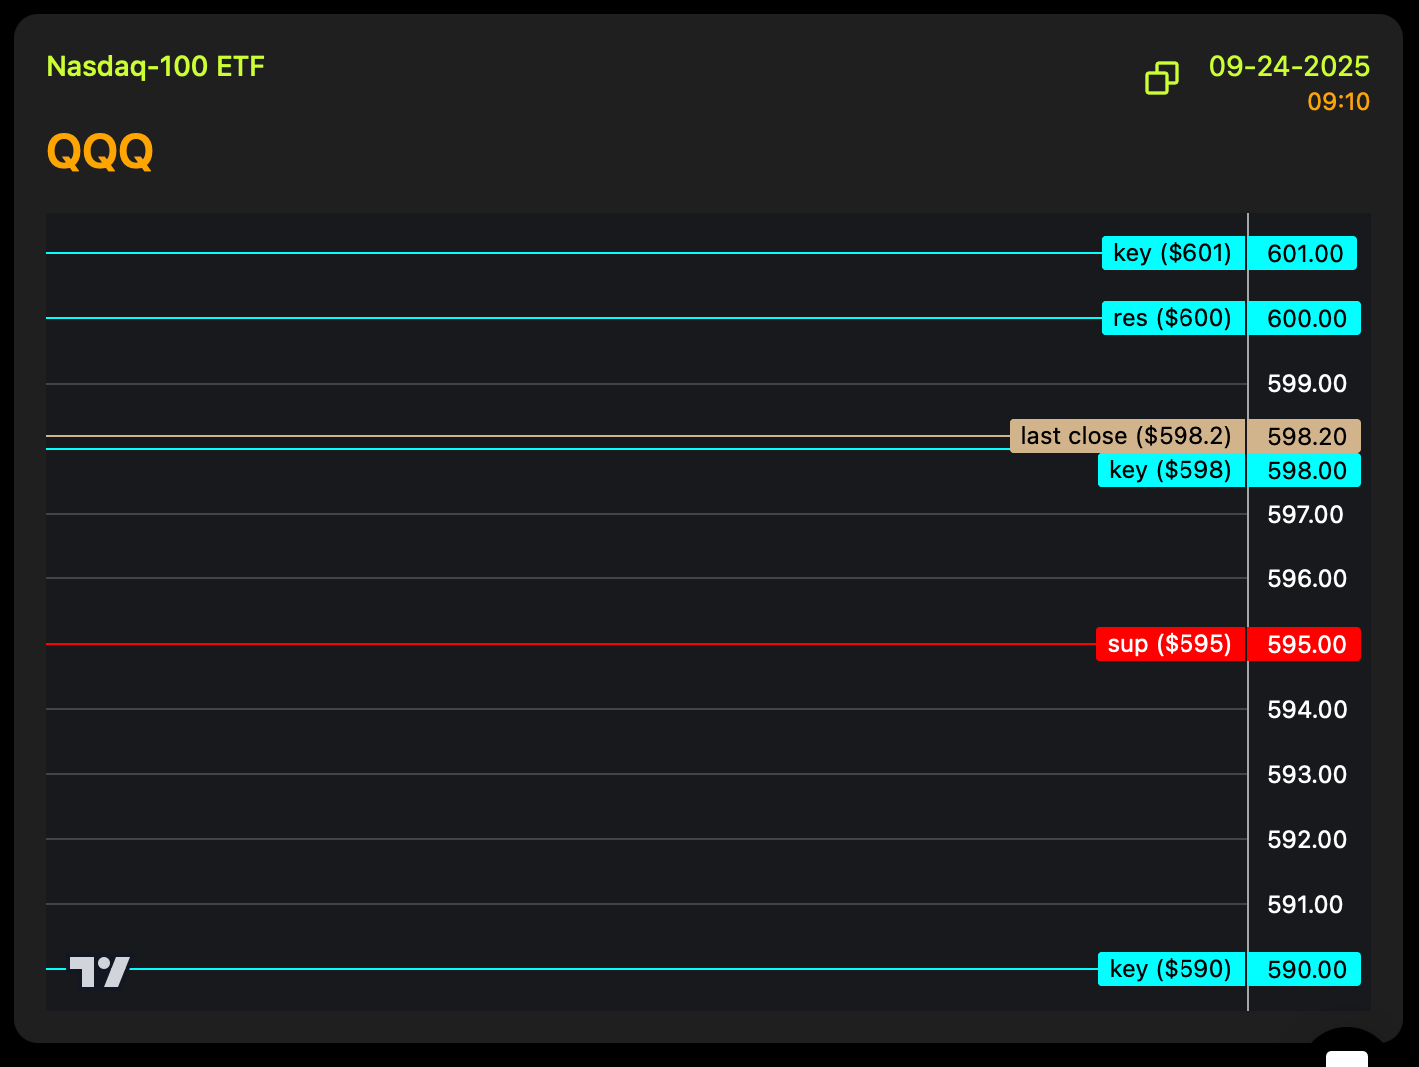Click the 590.00 cyan price tag
The image size is (1419, 1067).
pos(1306,970)
